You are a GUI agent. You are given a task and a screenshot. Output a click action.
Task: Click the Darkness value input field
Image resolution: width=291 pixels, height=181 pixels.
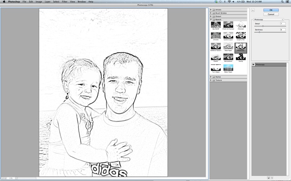click(x=283, y=29)
